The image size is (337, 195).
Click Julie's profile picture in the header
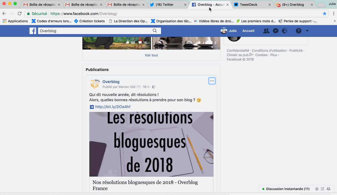click(x=224, y=31)
